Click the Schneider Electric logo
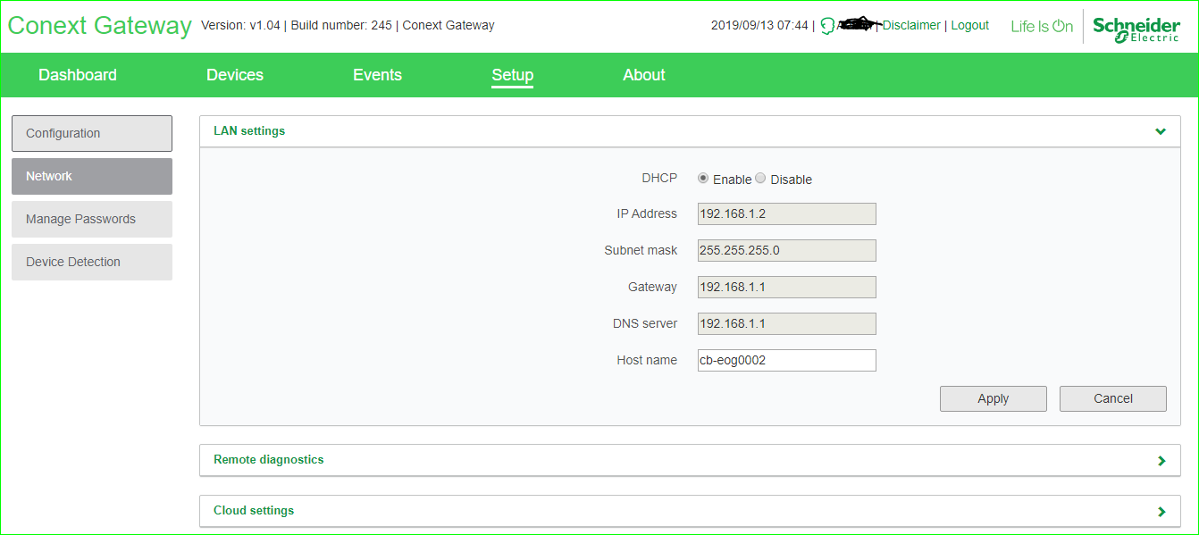1199x535 pixels. 1136,28
